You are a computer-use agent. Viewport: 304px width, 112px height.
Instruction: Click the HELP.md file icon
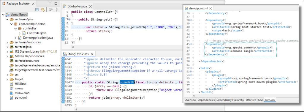coord(11,84)
